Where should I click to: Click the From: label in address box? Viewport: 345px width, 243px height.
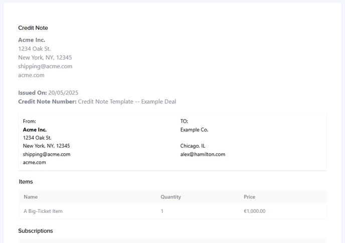[x=30, y=122]
